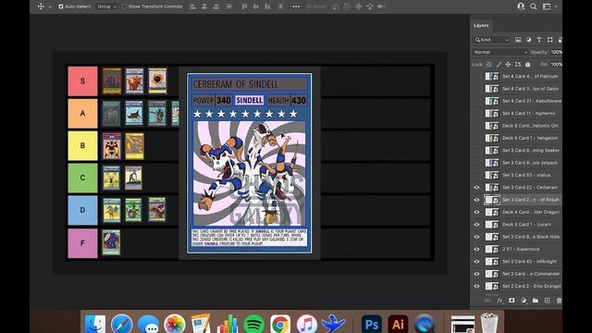Viewport: 592px width, 333px height.
Task: Open the Auto-Select Group dropdown
Action: coord(106,6)
